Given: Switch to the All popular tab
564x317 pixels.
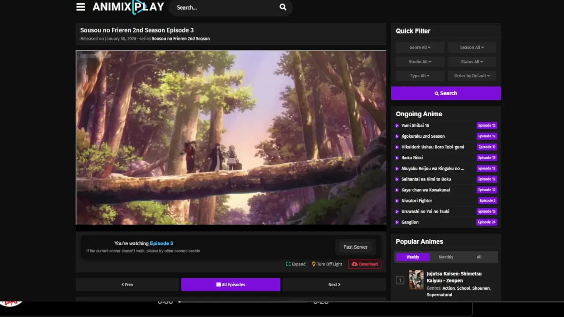Looking at the screenshot, I should tap(479, 257).
